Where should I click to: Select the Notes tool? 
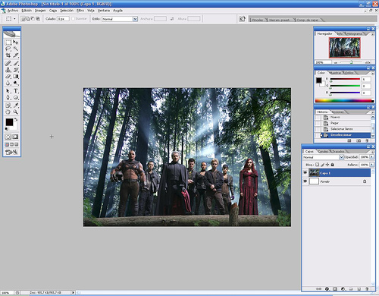tap(8, 105)
